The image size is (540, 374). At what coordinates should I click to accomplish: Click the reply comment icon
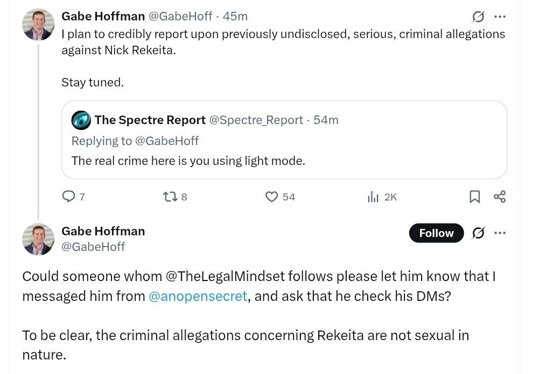point(69,197)
